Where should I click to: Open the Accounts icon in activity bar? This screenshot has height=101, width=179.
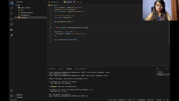(x=12, y=90)
